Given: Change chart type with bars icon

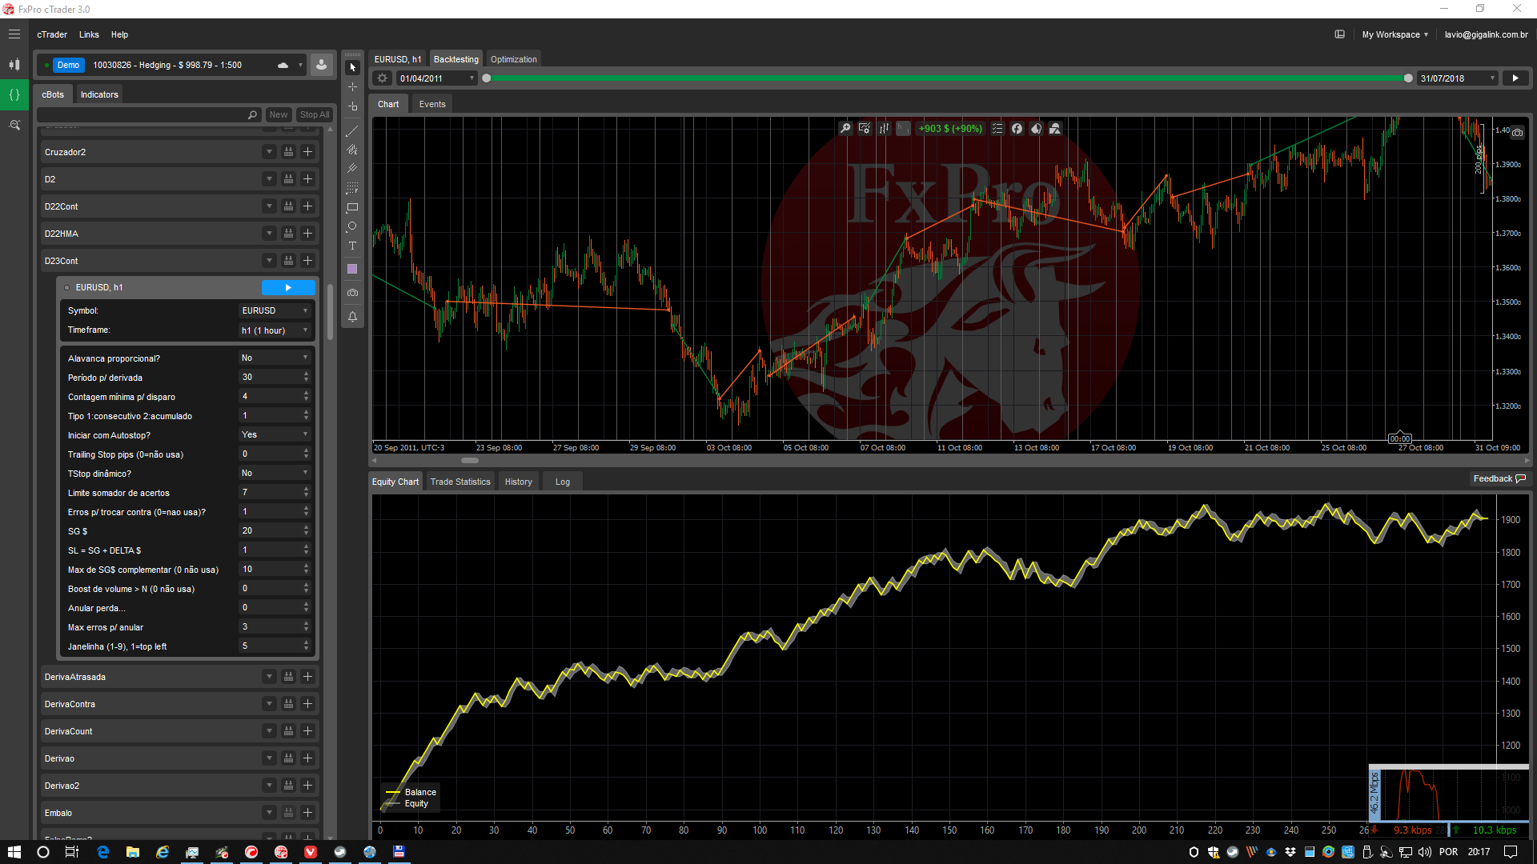Looking at the screenshot, I should coord(884,128).
